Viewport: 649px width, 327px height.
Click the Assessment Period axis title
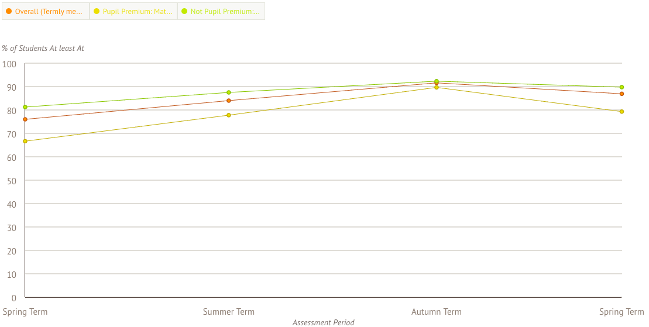(x=324, y=322)
